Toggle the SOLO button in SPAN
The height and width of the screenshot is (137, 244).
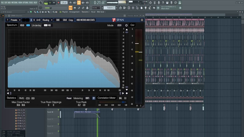click(65, 20)
